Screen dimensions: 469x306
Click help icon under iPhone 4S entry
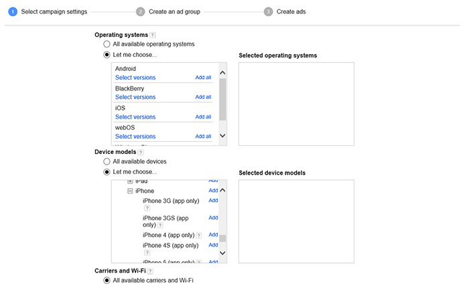[x=146, y=253]
